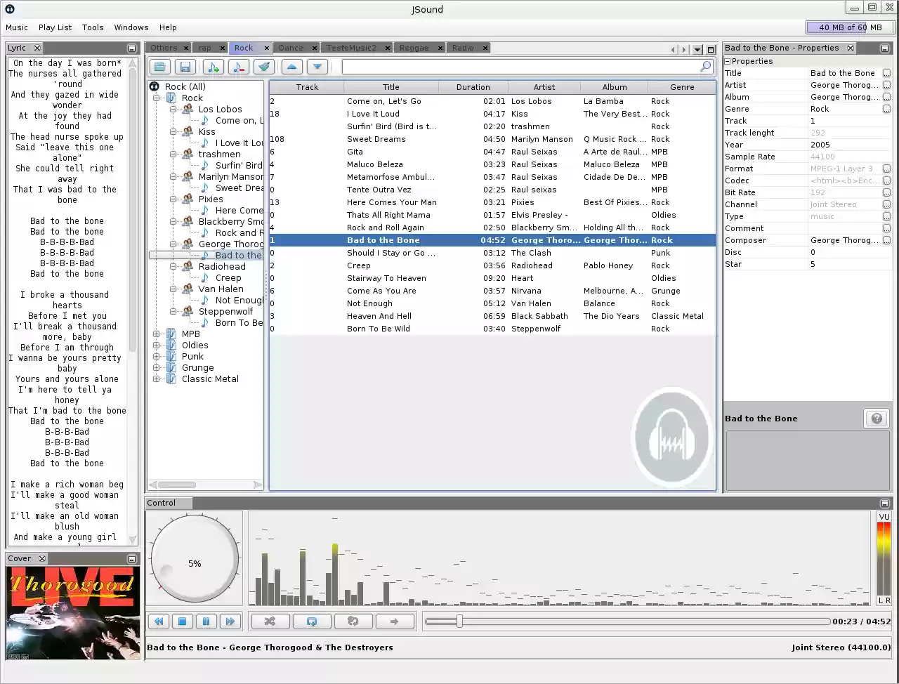Viewport: 899px width, 684px height.
Task: Collapse the Van Halen node
Action: 173,289
